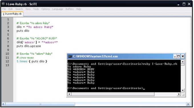The width and height of the screenshot is (194, 108).
Task: Click the cmd.exe horizontal scrollbar thumb
Action: 113,94
